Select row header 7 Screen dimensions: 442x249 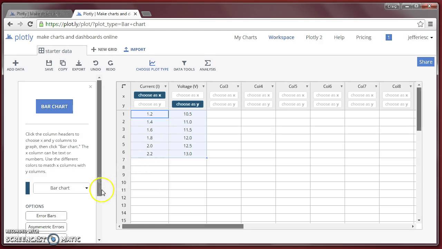coord(124,160)
